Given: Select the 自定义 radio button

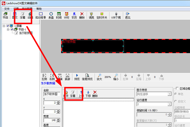Looking at the screenshot, I should point(176,101).
